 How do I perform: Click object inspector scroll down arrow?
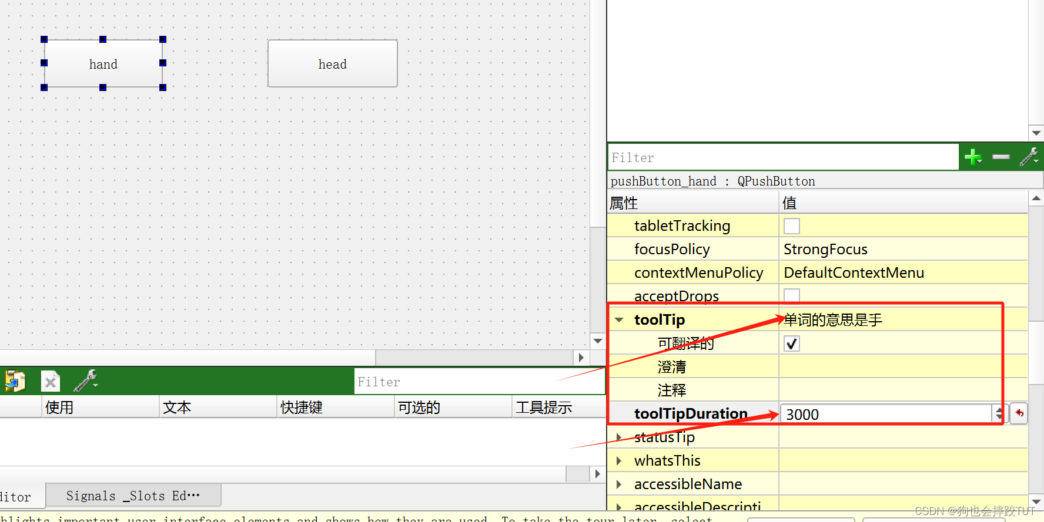(1036, 133)
